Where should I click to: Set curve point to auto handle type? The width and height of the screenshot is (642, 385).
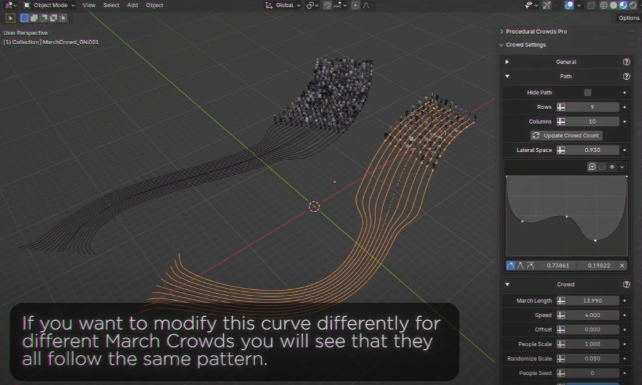click(510, 266)
